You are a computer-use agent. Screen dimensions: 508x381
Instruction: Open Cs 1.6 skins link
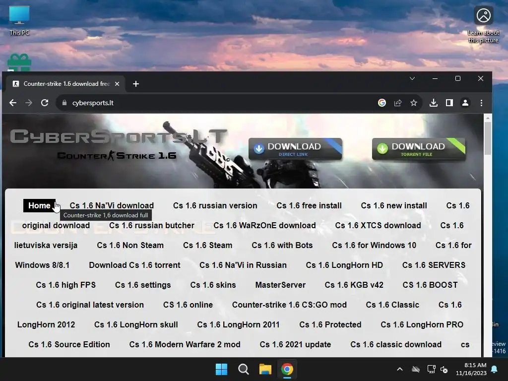(213, 285)
